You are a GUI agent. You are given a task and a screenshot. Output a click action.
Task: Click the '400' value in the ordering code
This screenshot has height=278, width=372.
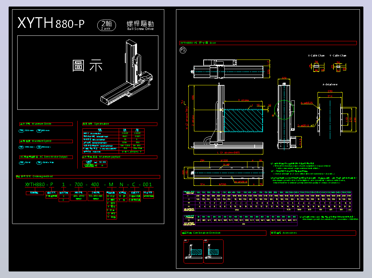[95, 184]
